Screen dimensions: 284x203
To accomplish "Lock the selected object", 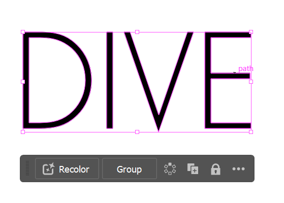I will tap(215, 169).
